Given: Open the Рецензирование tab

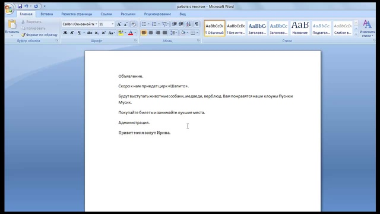Looking at the screenshot, I should coord(157,14).
